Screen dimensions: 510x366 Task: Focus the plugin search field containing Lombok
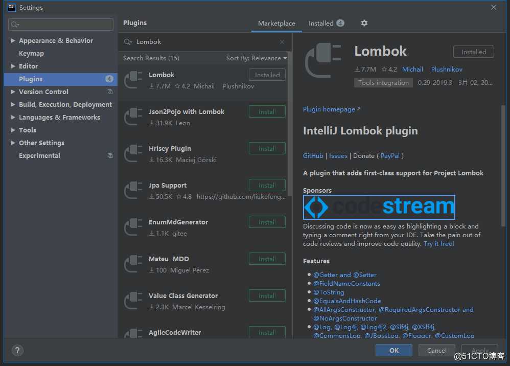pyautogui.click(x=205, y=42)
